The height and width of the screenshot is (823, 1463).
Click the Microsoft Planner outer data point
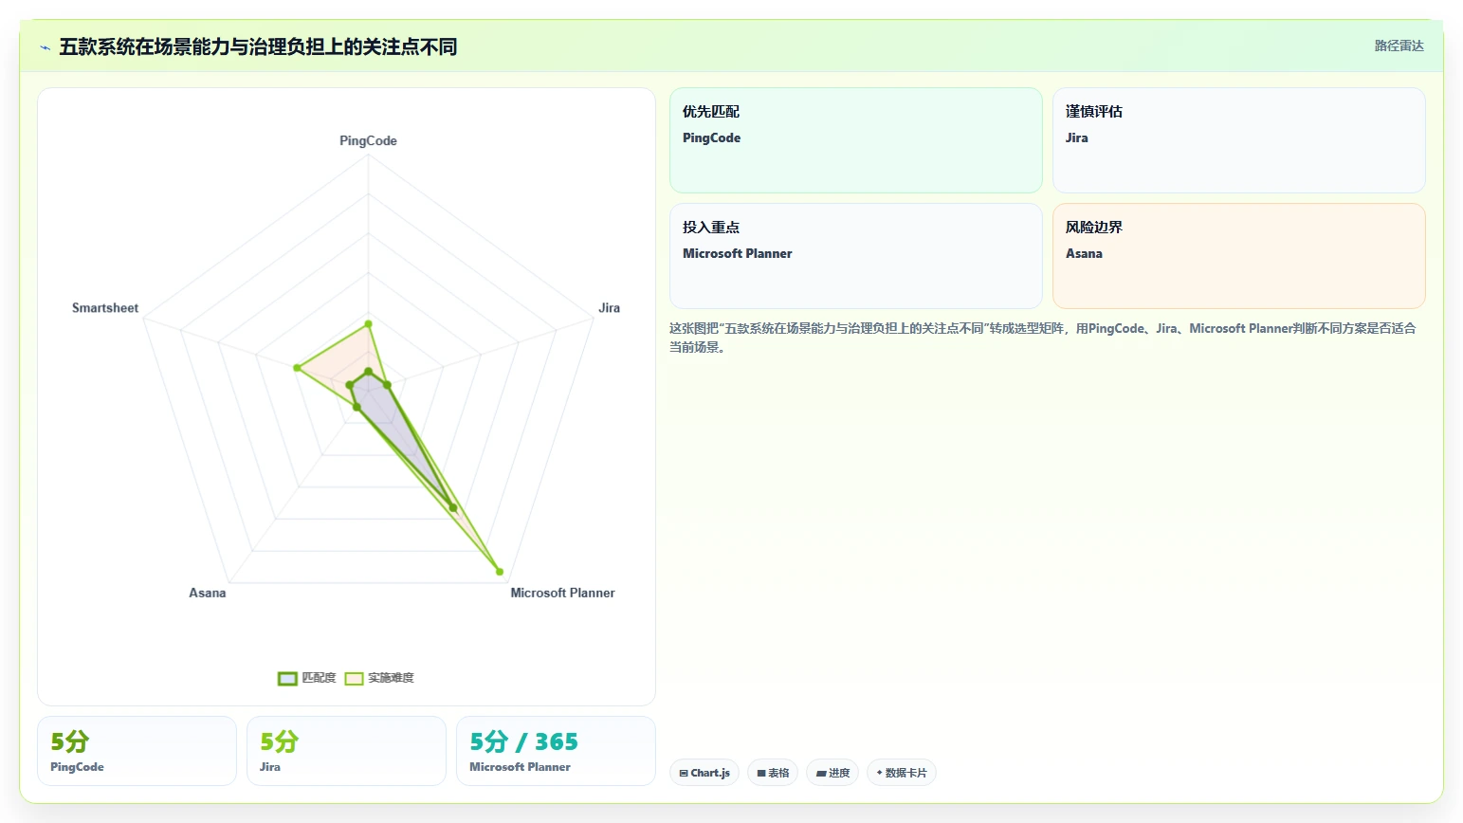(500, 572)
